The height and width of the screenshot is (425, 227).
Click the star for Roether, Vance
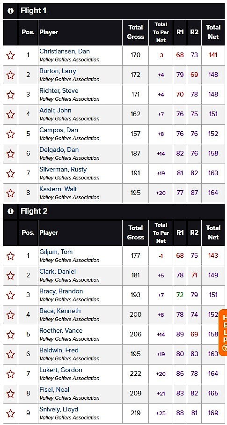[x=11, y=335]
